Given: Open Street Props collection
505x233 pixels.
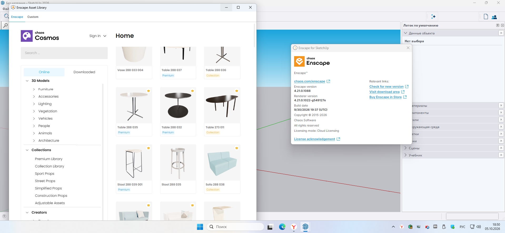Looking at the screenshot, I should (45, 181).
